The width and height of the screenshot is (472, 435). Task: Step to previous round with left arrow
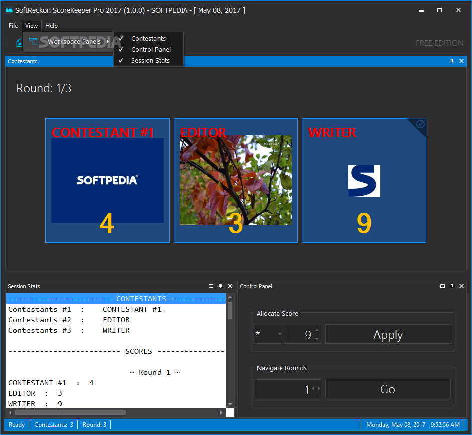click(x=313, y=389)
